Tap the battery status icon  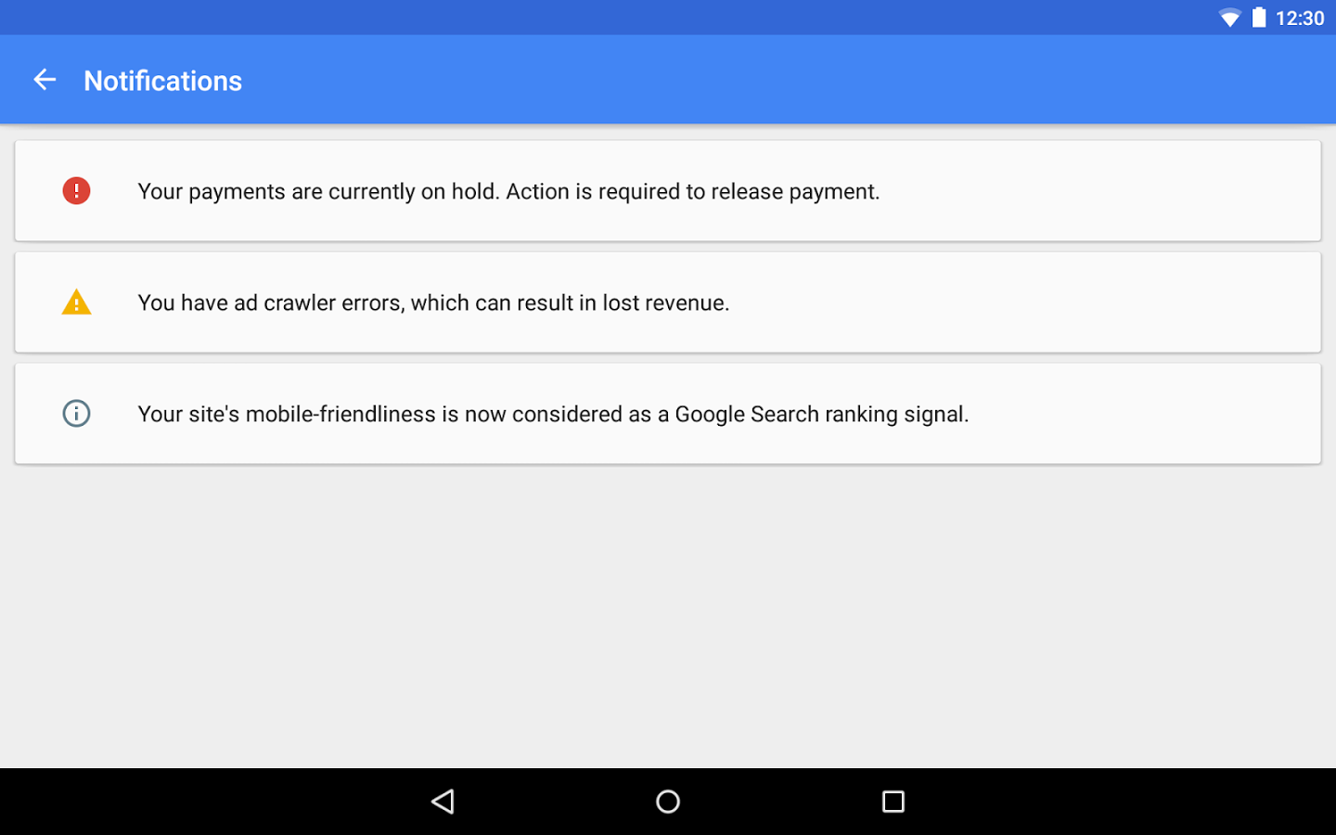(1259, 18)
